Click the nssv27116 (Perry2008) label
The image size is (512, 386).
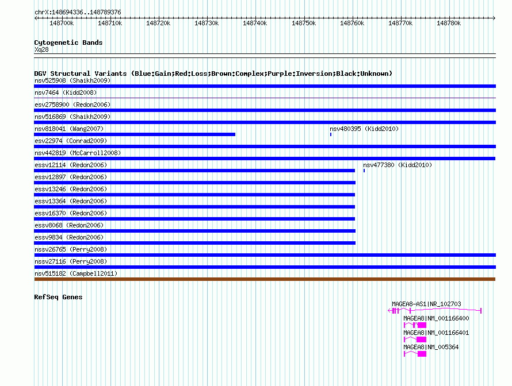pyautogui.click(x=71, y=261)
